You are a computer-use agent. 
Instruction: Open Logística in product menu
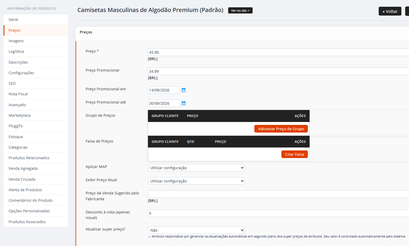tap(36, 51)
